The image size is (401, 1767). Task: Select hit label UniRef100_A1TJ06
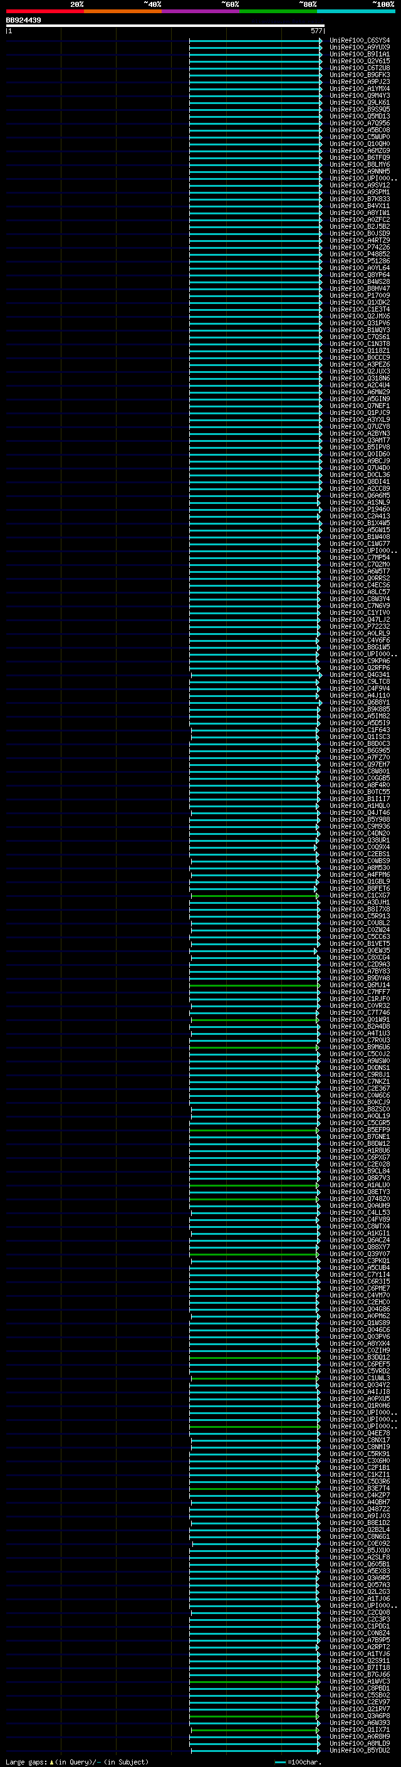(360, 1599)
